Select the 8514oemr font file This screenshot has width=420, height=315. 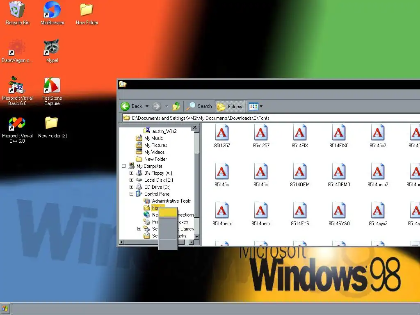222,214
